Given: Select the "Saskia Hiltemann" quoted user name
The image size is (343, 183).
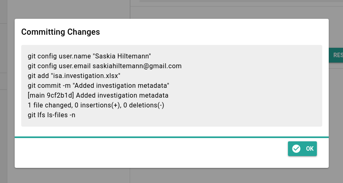Looking at the screenshot, I should 122,56.
